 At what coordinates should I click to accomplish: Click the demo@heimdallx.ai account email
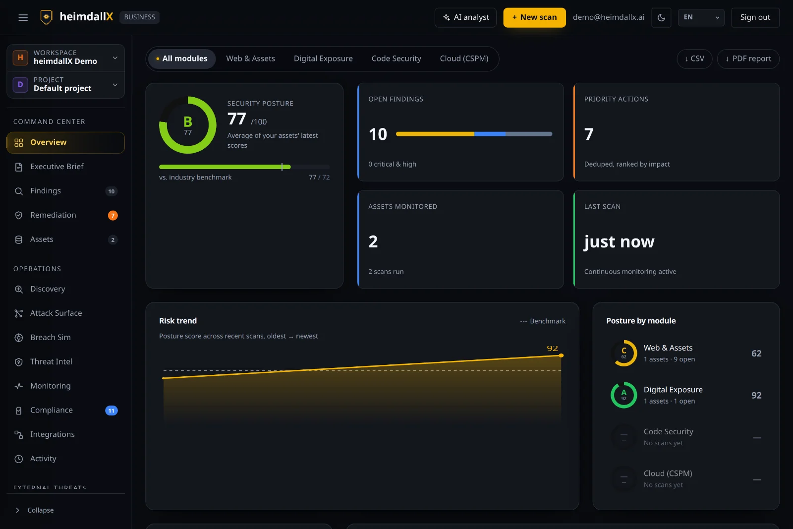pos(609,17)
